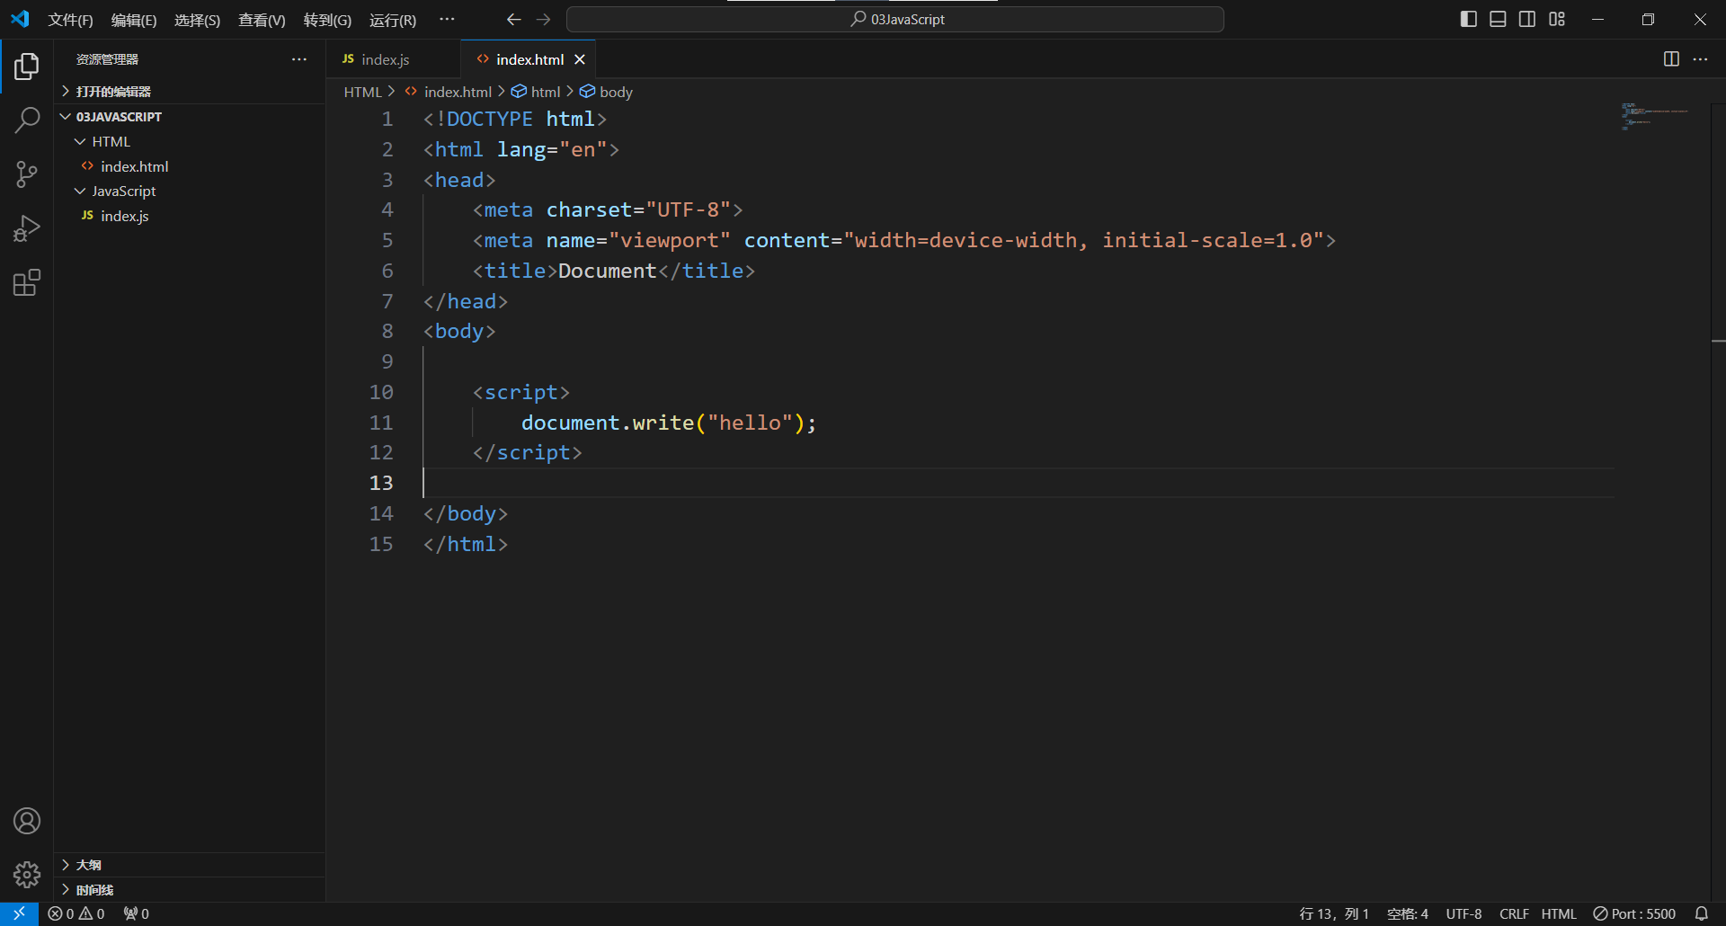This screenshot has height=926, width=1726.
Task: Change indentation via 空格: 4 status
Action: (1408, 913)
